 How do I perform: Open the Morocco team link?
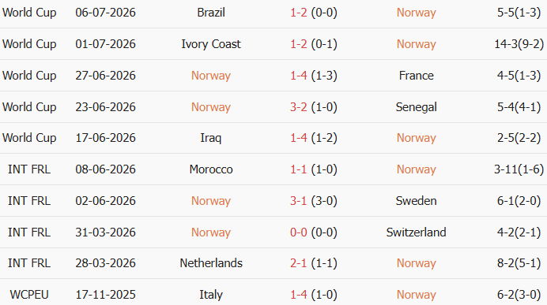coord(211,169)
